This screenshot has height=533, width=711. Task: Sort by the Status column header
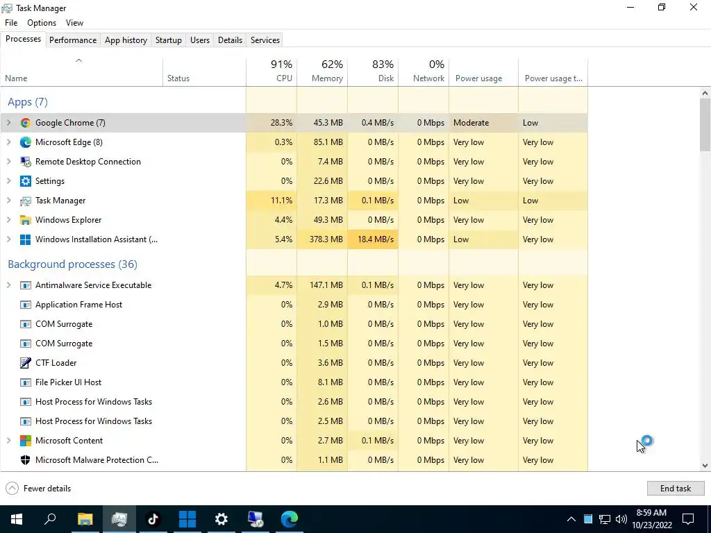(x=205, y=71)
